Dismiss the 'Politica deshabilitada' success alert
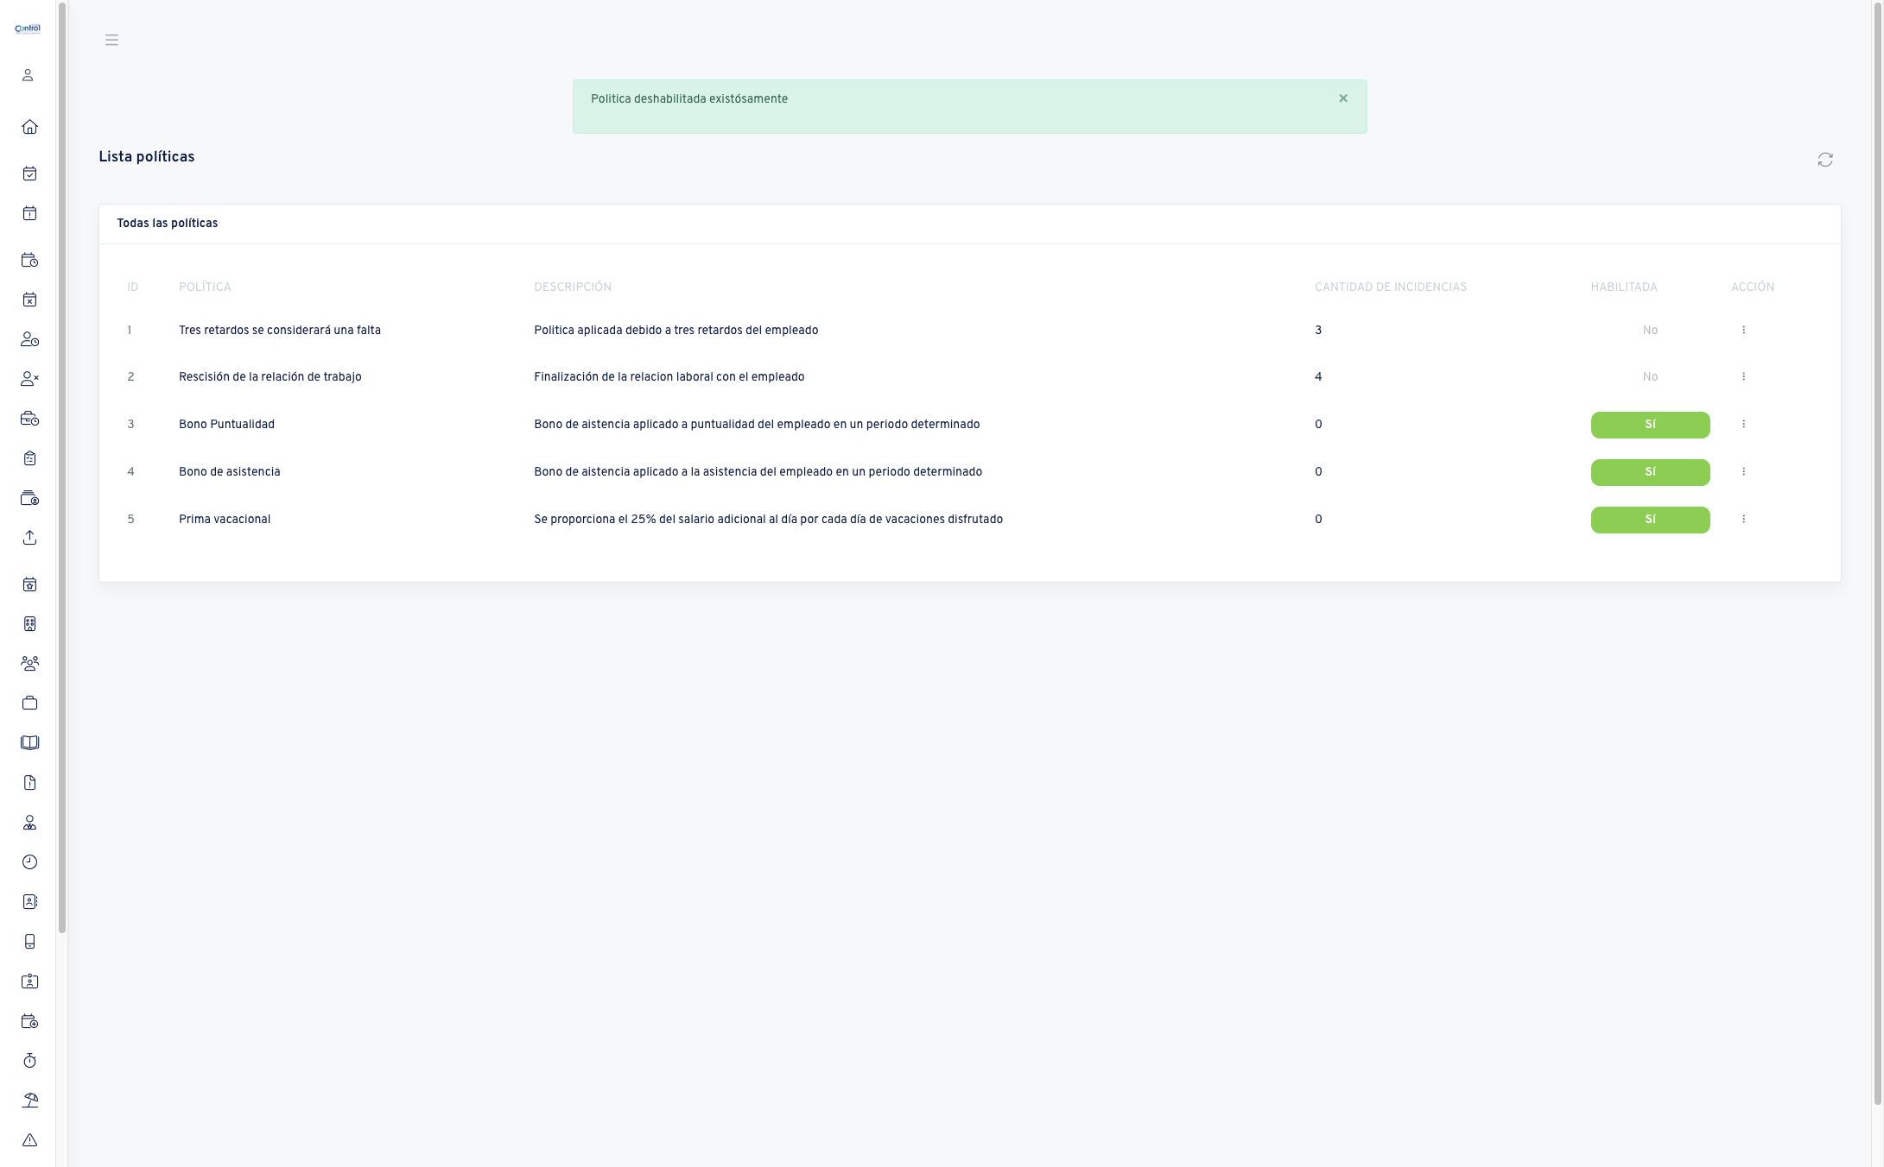The height and width of the screenshot is (1167, 1884). tap(1343, 98)
